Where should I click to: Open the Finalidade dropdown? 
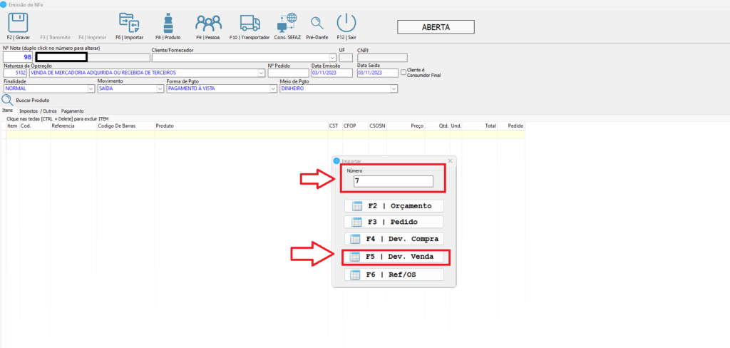tap(90, 89)
